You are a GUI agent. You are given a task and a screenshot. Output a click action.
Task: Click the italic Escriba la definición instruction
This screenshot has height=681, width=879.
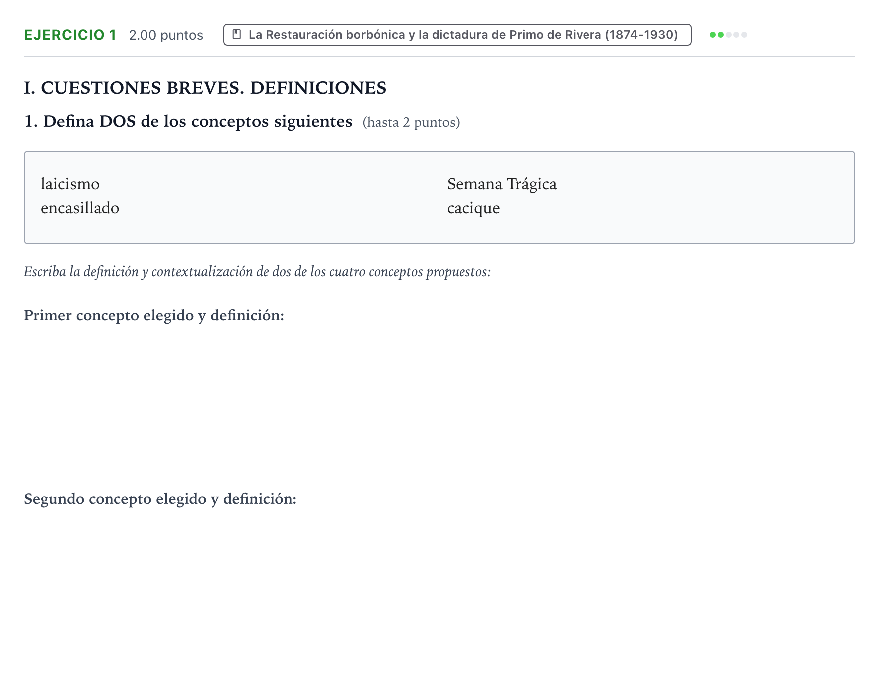tap(257, 272)
